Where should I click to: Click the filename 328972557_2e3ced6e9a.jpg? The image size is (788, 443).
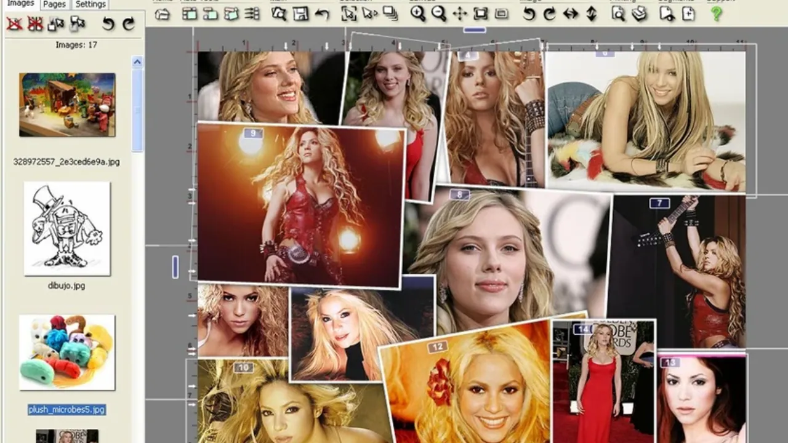(x=66, y=162)
